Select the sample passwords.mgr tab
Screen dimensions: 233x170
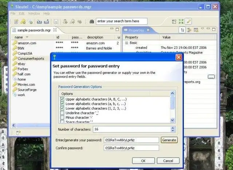pos(34,30)
